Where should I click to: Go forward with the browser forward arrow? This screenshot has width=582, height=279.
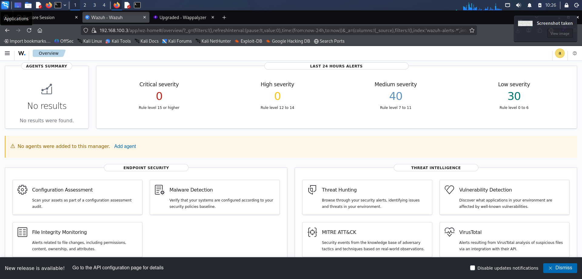(18, 30)
